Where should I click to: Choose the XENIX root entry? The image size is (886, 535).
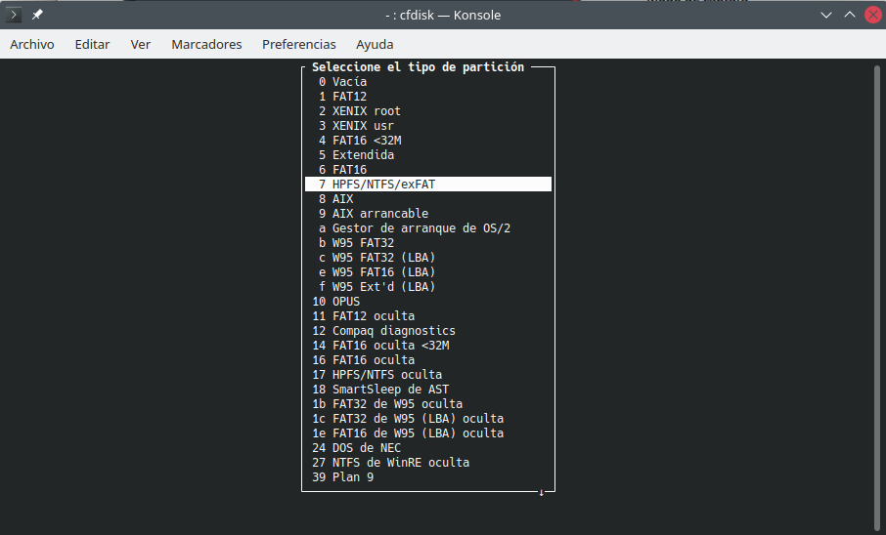click(x=366, y=111)
